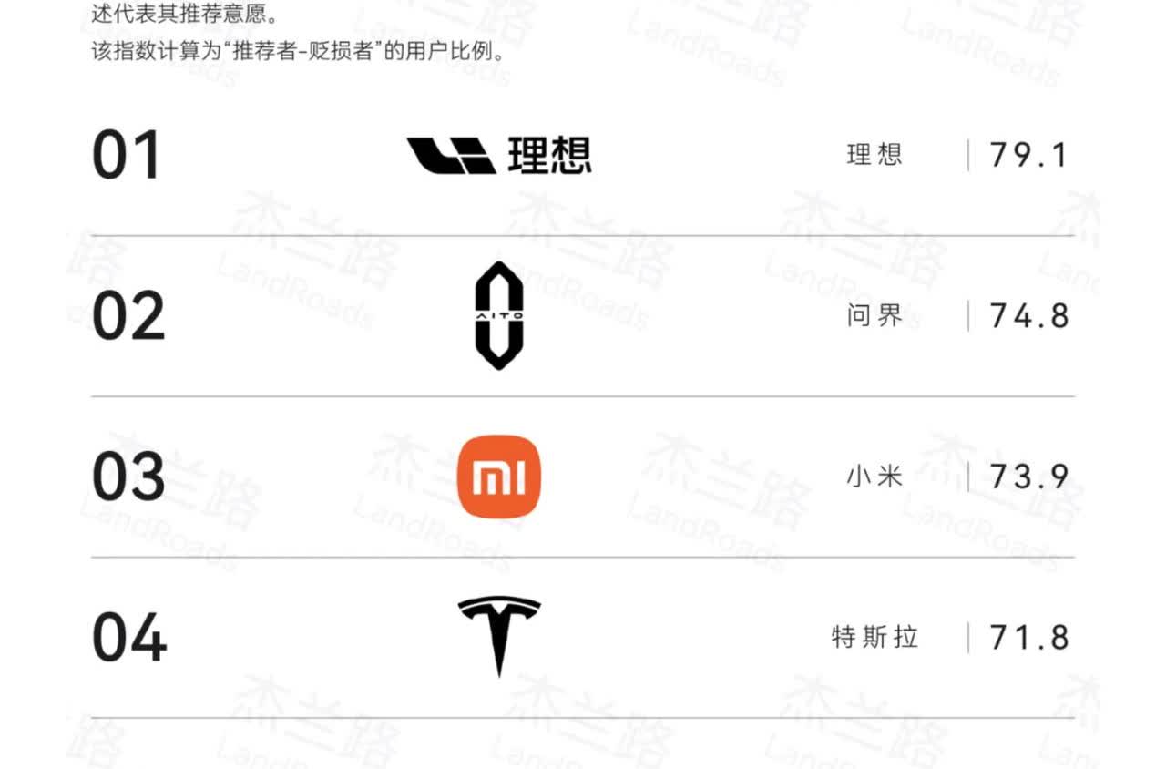The height and width of the screenshot is (769, 1166).
Task: Click the score 74.8
Action: pyautogui.click(x=1028, y=316)
